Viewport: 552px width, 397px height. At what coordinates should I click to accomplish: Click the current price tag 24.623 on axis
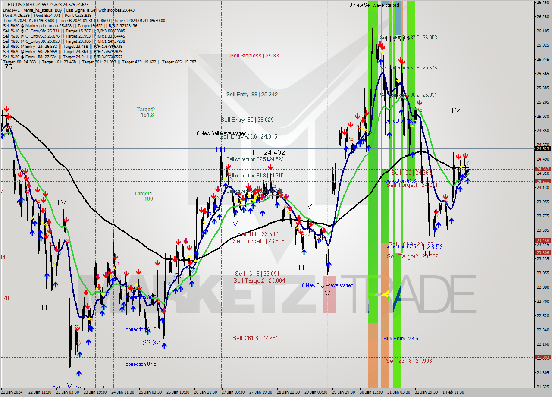pos(543,148)
